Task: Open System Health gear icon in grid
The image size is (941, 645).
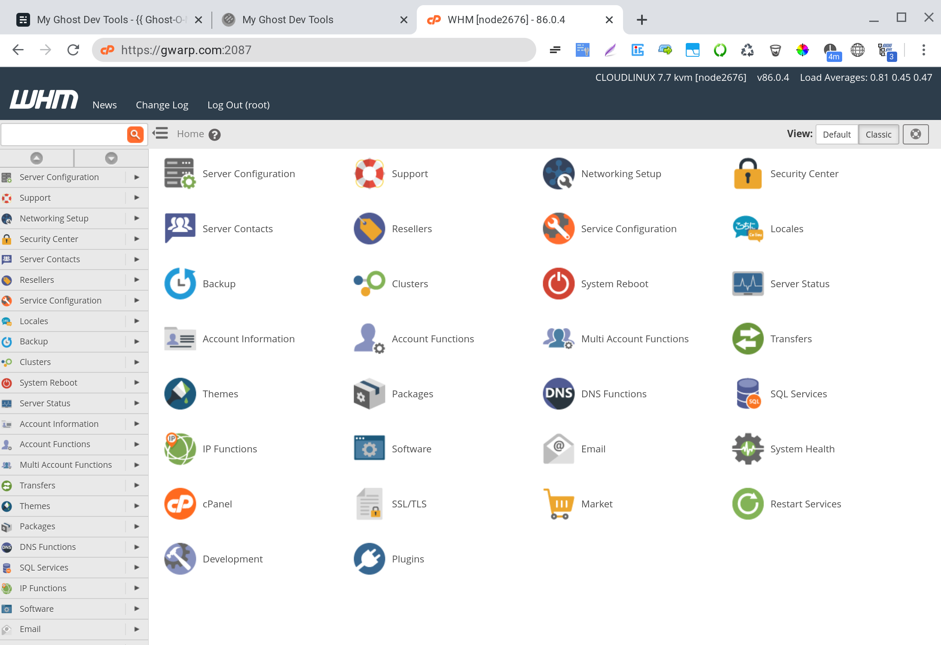Action: (748, 449)
